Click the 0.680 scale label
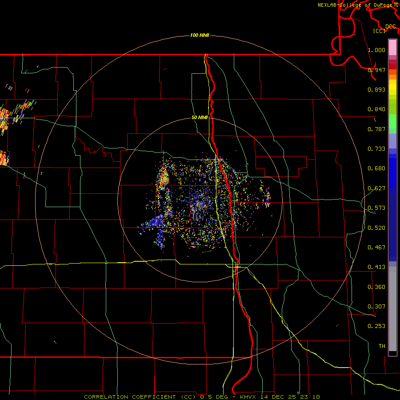The width and height of the screenshot is (400, 400). pyautogui.click(x=376, y=168)
